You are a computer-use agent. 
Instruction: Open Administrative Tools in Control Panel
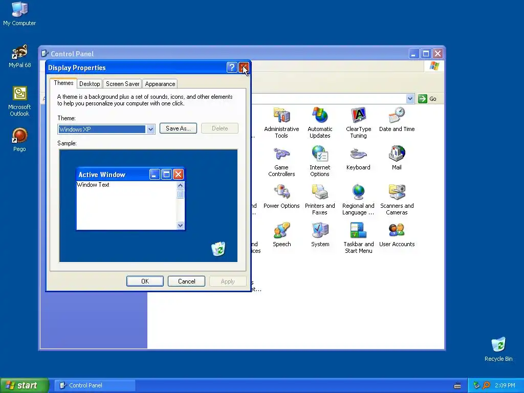click(281, 122)
